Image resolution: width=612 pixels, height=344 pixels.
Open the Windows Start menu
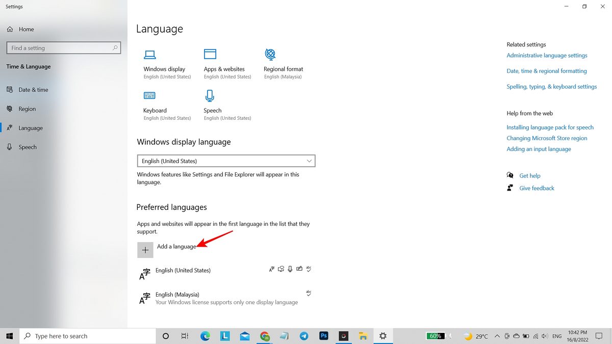coord(10,336)
